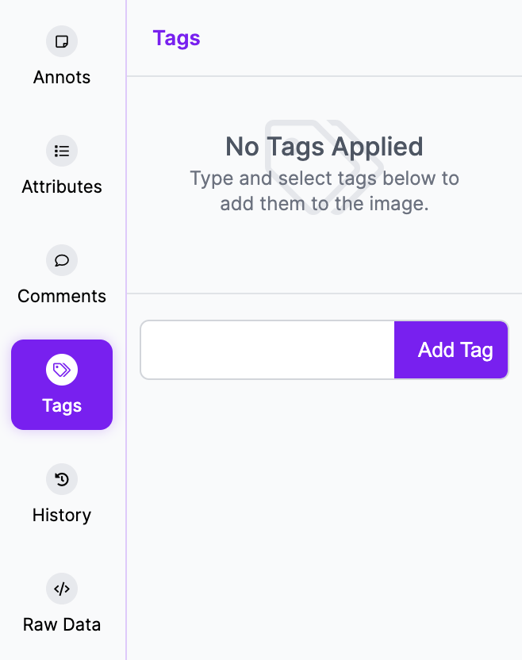Screen dimensions: 522x660
Task: Click the purple sidebar divider line
Action: coord(126,330)
